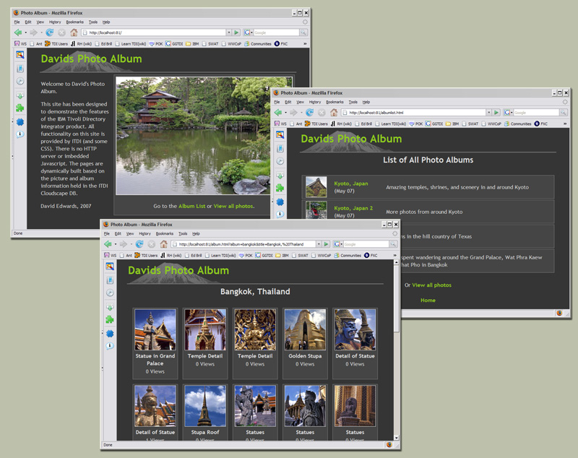The image size is (578, 458).
Task: Click the Google search field in album list window
Action: point(536,113)
